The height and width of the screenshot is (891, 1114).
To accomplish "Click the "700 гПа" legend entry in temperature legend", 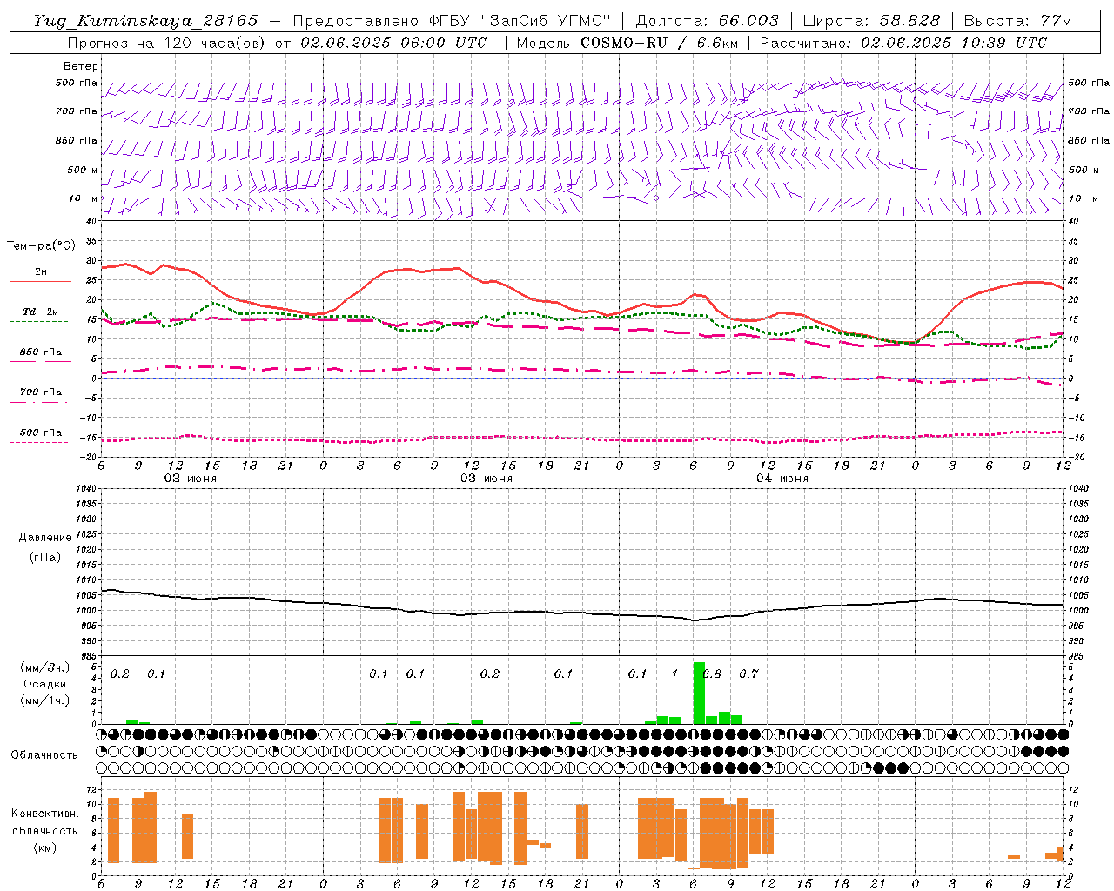I will tap(41, 392).
